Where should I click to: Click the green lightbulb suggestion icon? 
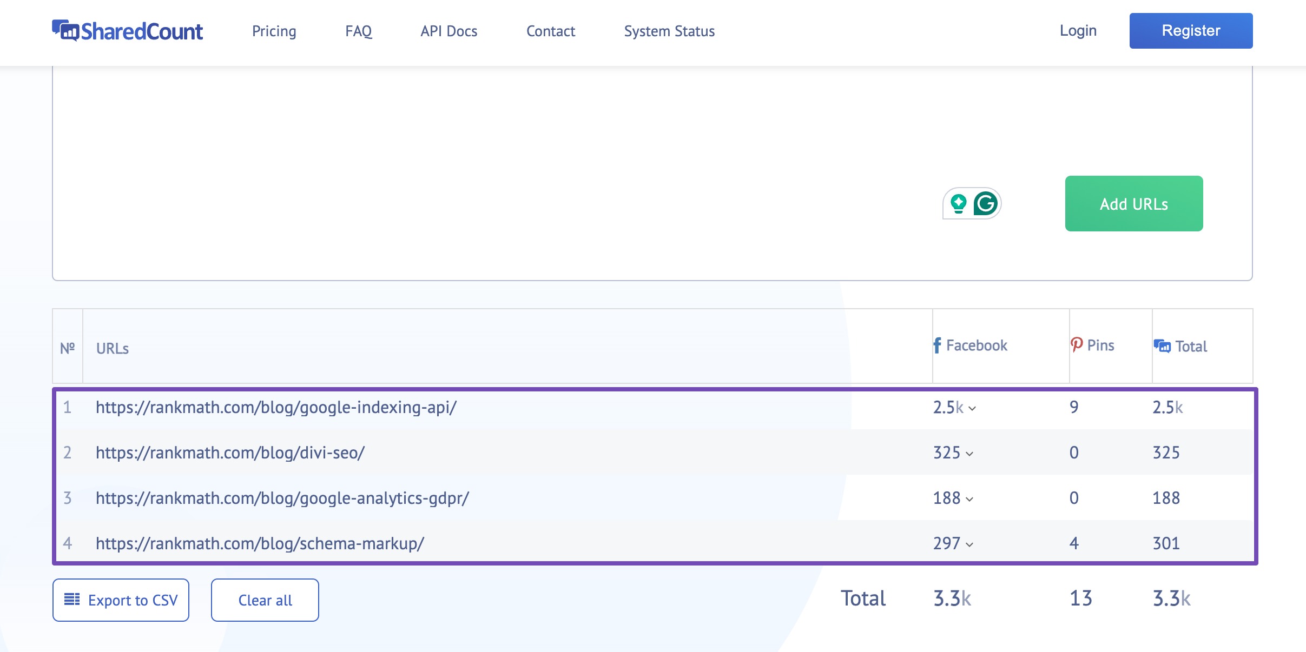pos(959,204)
